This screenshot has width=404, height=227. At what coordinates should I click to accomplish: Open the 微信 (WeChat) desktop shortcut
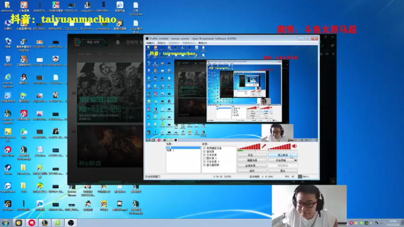24,133
